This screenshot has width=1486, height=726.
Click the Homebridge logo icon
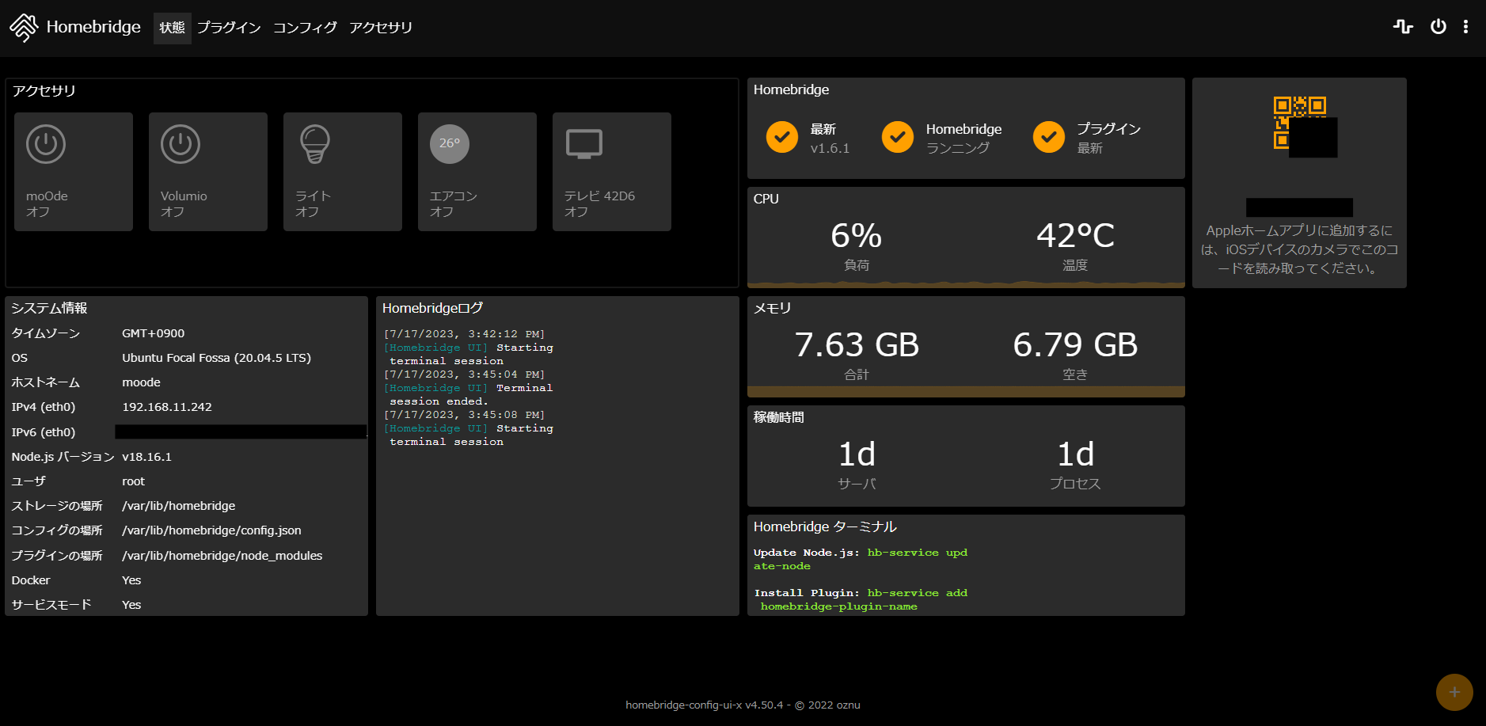pyautogui.click(x=24, y=28)
